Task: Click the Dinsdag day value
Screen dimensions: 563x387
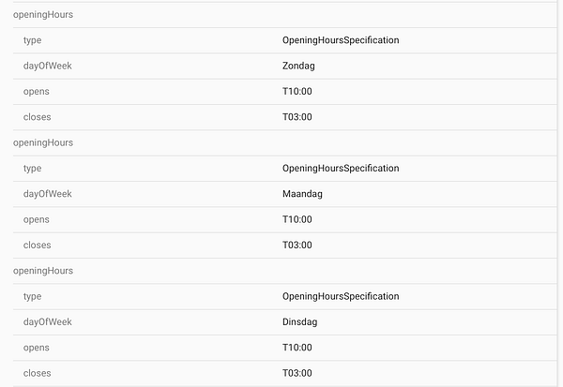Action: point(299,322)
